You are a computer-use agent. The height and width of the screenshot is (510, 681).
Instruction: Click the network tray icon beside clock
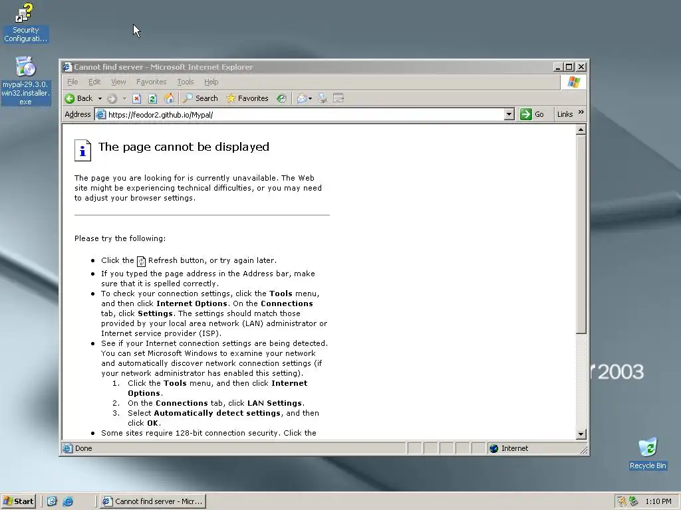click(x=633, y=501)
